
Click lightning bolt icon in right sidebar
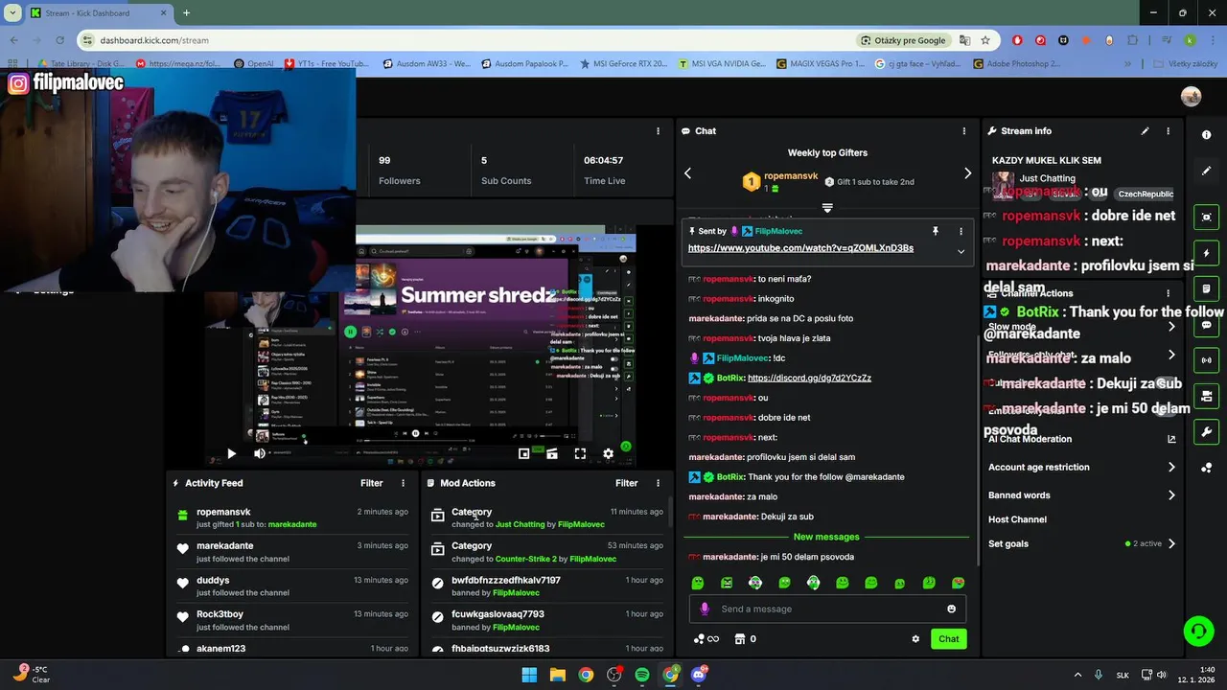(1206, 253)
